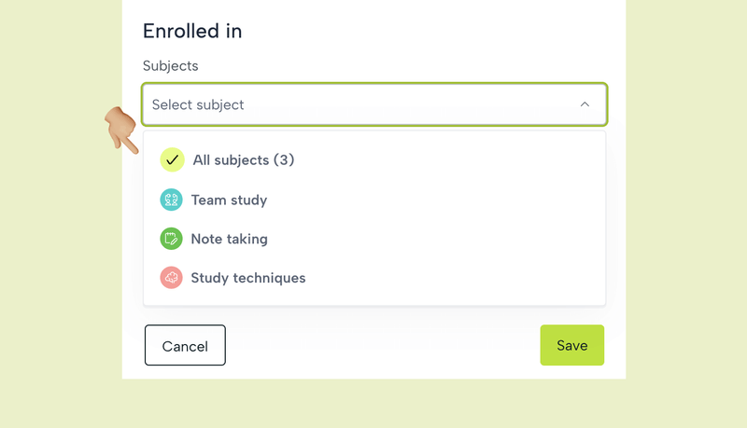Click blank space right of Enrolled in heading
The height and width of the screenshot is (428, 747).
420,31
